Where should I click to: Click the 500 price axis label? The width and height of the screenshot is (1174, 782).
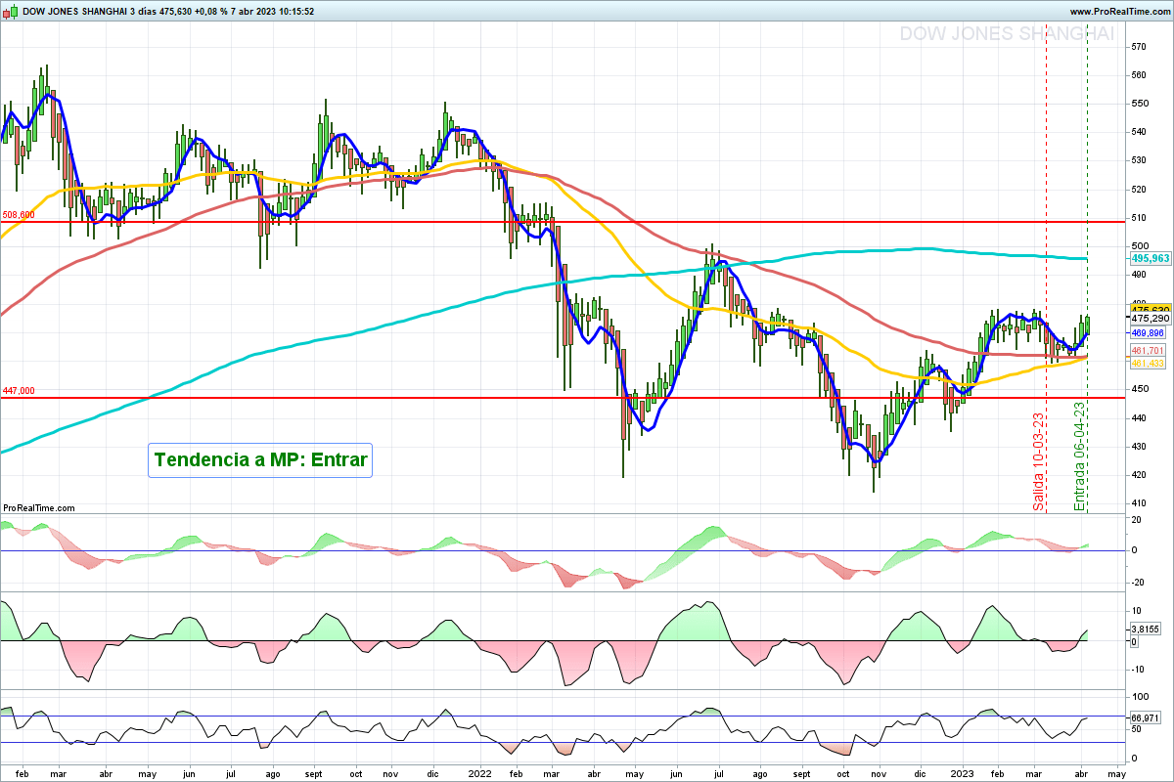click(1140, 246)
